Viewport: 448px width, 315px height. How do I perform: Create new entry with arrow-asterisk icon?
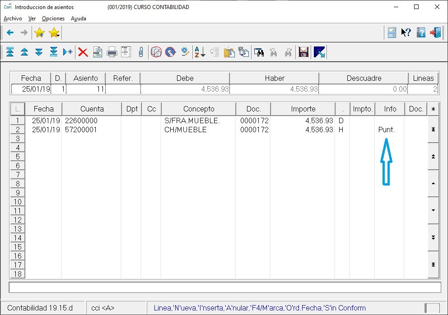(x=68, y=52)
